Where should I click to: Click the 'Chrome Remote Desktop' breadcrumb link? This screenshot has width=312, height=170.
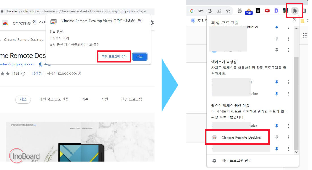pos(24,40)
